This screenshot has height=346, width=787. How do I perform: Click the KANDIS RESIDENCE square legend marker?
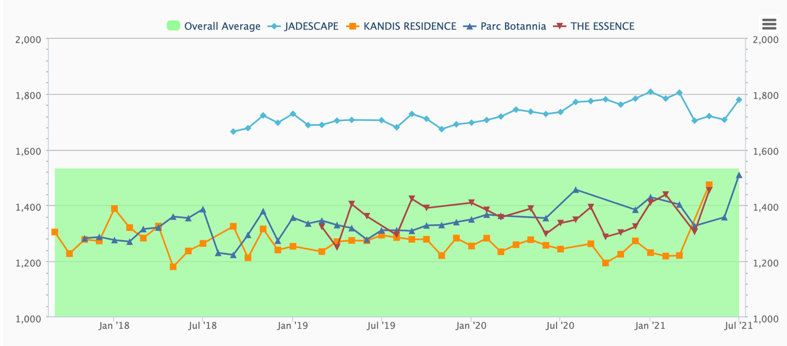pos(353,26)
